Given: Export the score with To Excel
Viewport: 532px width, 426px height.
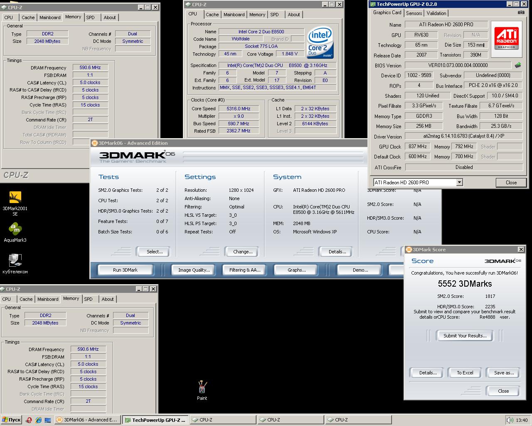Looking at the screenshot, I should (465, 373).
